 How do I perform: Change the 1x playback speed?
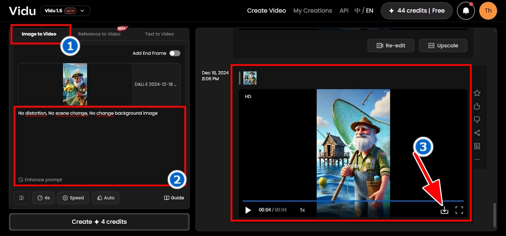tap(302, 210)
